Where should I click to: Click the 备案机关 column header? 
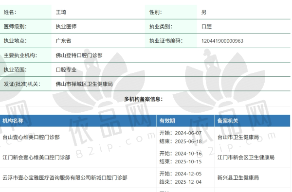(x=228, y=121)
